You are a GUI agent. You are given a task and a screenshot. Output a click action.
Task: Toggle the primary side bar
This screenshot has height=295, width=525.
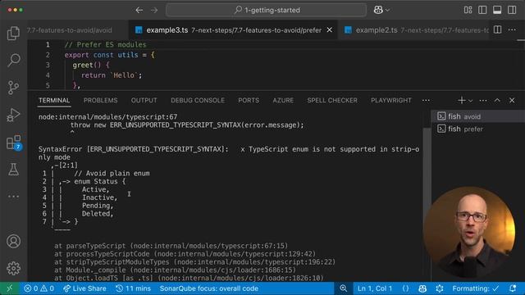coord(482,10)
